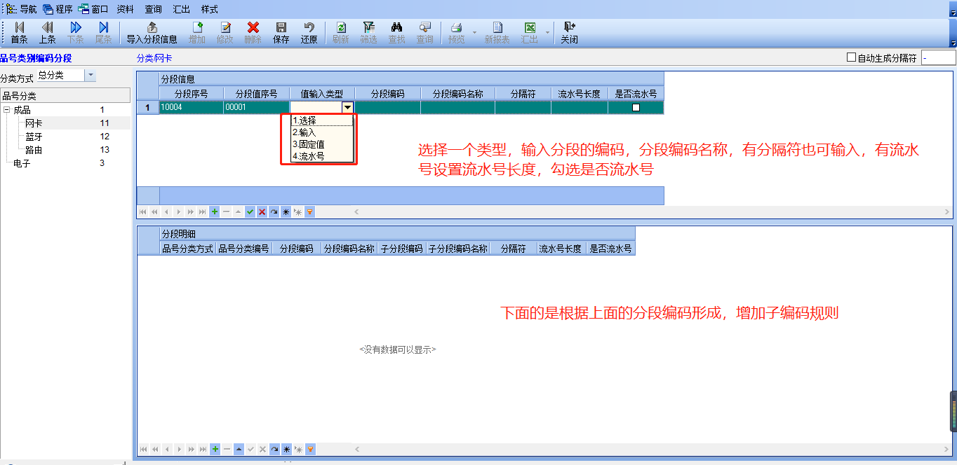The image size is (957, 465).
Task: Close the form using 关闭 toolbar icon
Action: coord(569,33)
